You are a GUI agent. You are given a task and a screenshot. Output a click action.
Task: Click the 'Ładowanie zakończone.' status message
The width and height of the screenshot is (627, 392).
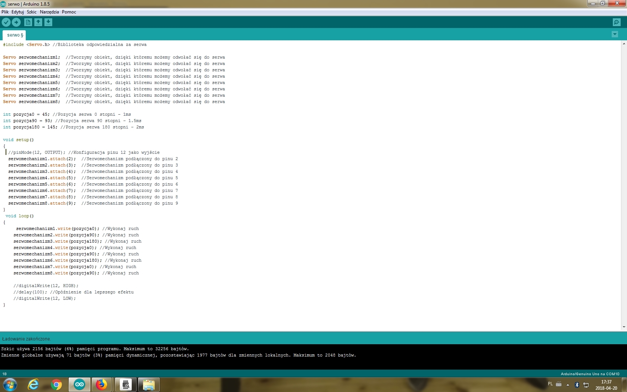(26, 339)
